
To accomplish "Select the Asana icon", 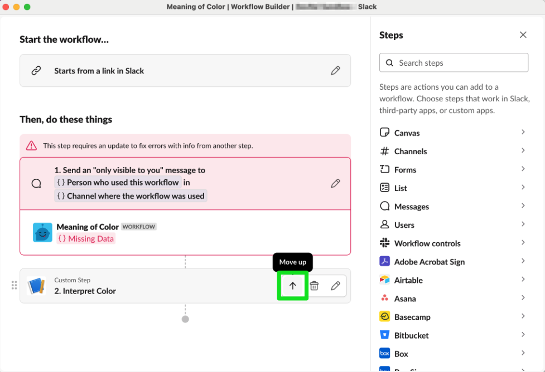I will (384, 298).
